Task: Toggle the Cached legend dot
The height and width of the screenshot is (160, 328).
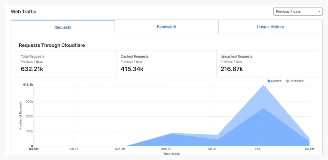Action: pos(269,81)
